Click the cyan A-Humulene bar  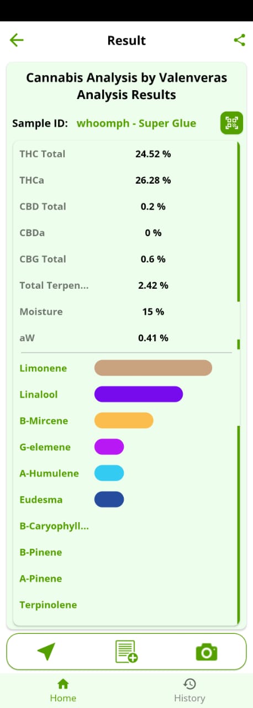pyautogui.click(x=109, y=473)
